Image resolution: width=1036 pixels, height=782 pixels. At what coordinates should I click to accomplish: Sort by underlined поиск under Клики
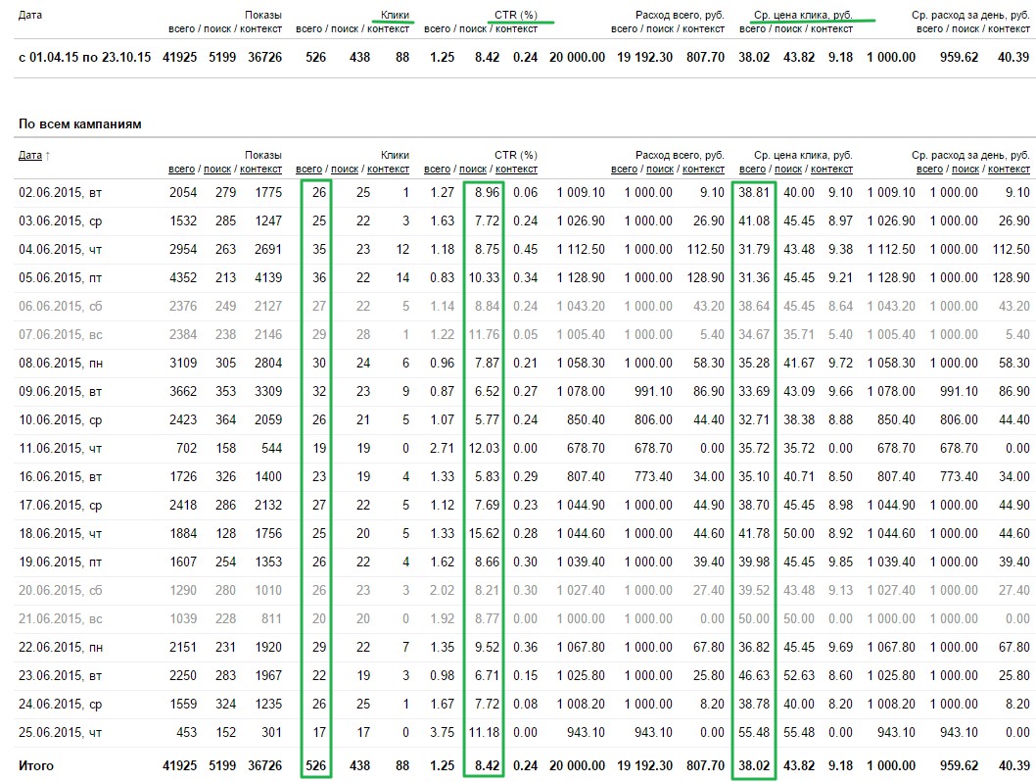[x=345, y=170]
